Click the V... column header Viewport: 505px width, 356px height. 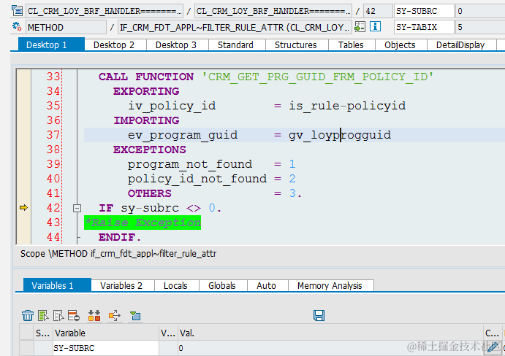tap(168, 333)
